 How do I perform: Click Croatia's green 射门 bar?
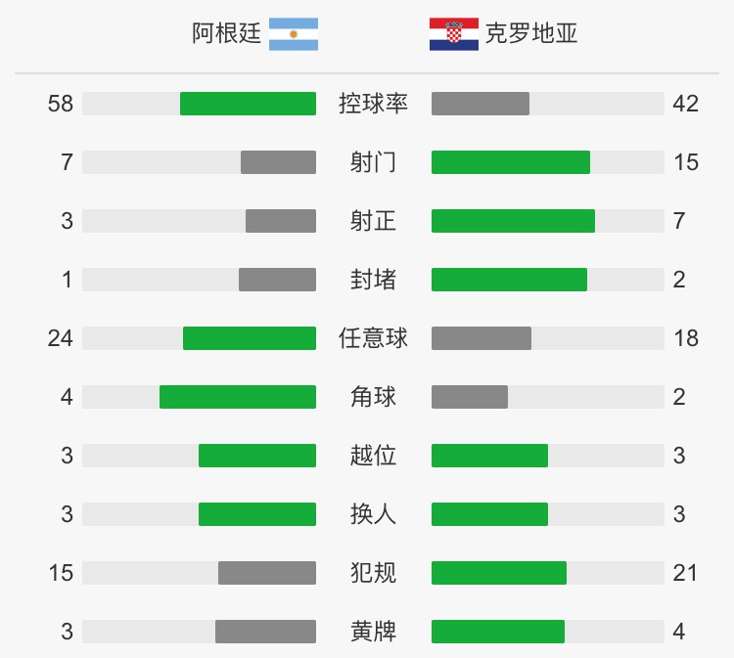coord(511,162)
